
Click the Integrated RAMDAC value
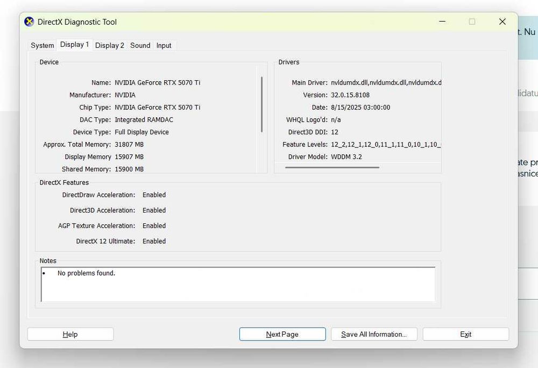(144, 119)
